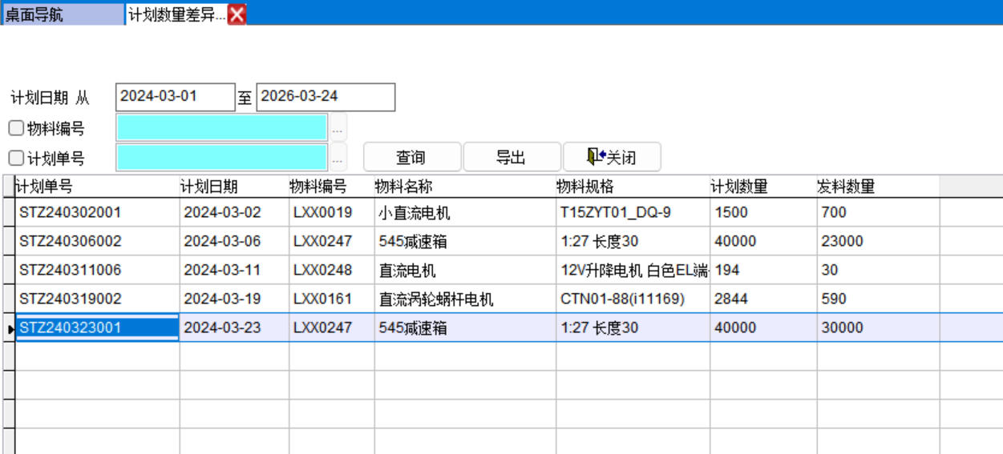The width and height of the screenshot is (1003, 454).
Task: Switch to the 桌面导航 tab
Action: (x=62, y=14)
